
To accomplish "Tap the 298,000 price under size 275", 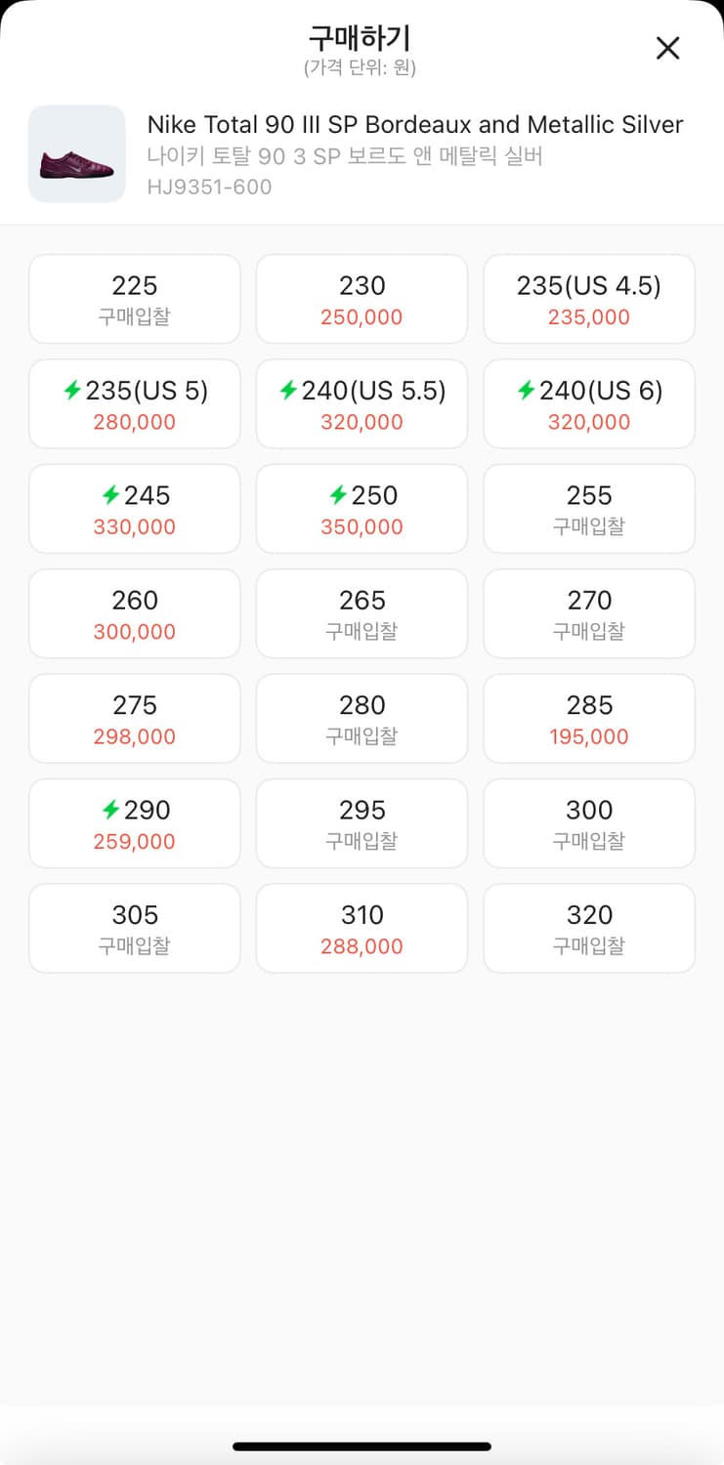I will tap(135, 737).
